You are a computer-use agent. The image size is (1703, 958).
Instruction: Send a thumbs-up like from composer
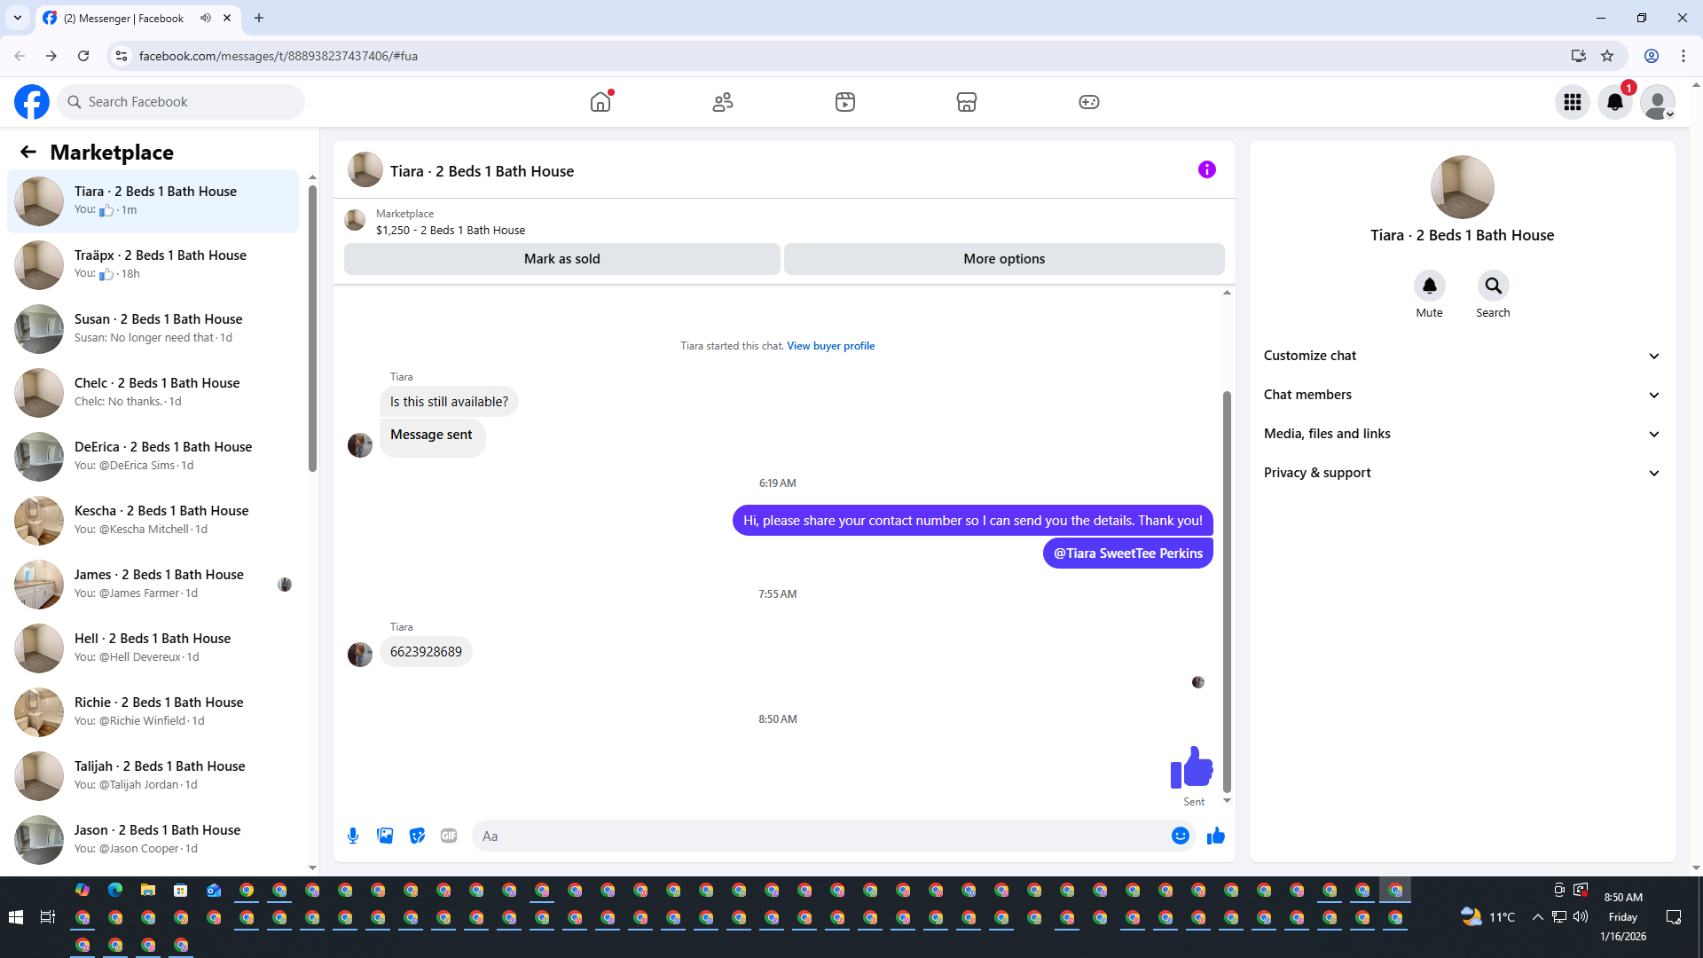pyautogui.click(x=1215, y=836)
